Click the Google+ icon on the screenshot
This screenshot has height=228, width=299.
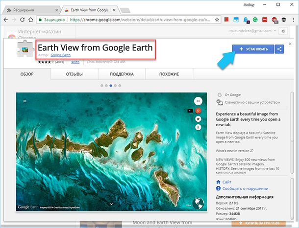pos(199,110)
